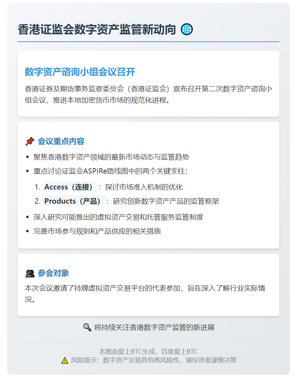
Task: Click the warning triangle icon in the risk notice
Action: [63, 361]
